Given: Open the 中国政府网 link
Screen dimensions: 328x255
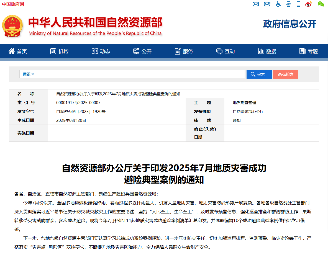Looking at the screenshot, I should tap(12, 4).
